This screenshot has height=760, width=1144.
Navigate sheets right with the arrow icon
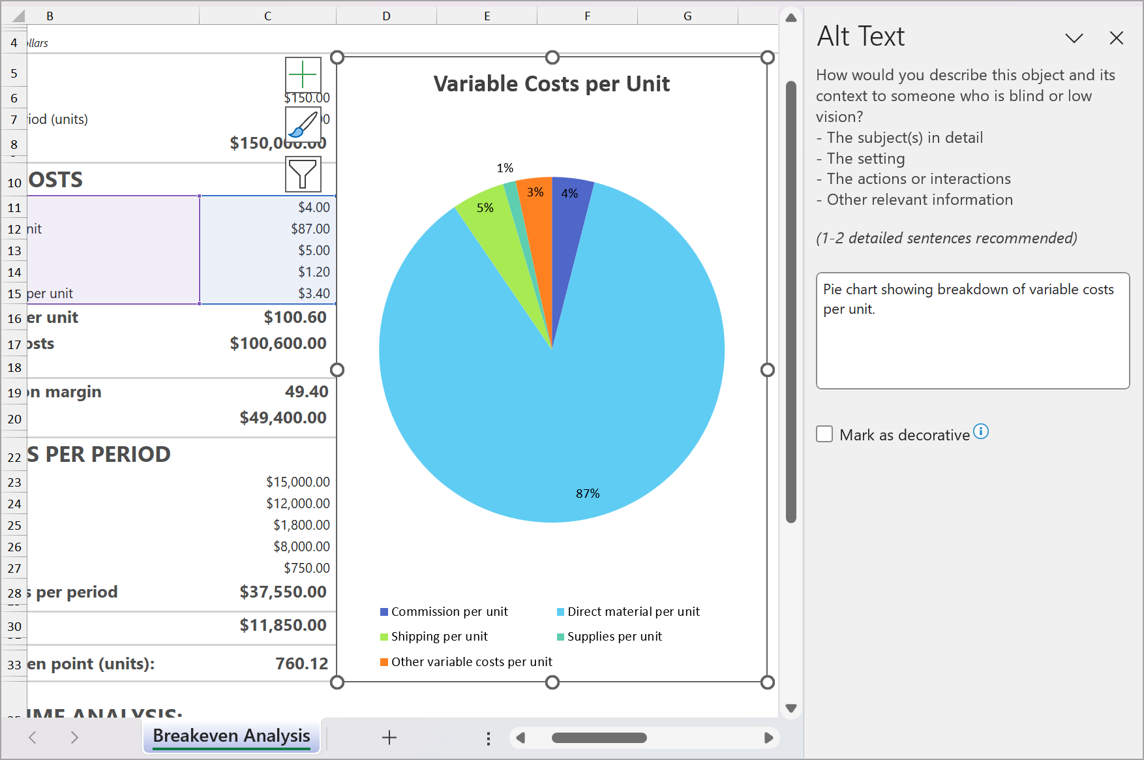(x=74, y=737)
